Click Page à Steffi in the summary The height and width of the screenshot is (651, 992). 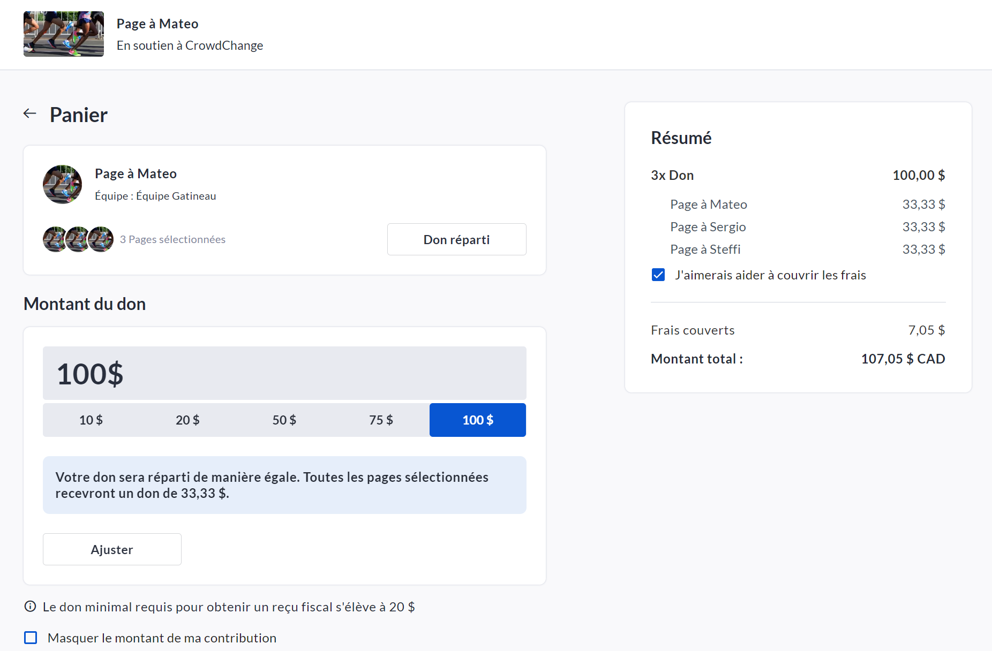[x=705, y=249]
